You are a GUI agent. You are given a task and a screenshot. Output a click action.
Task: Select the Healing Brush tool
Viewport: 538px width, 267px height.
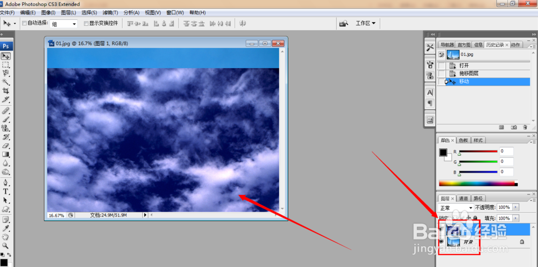click(6, 110)
